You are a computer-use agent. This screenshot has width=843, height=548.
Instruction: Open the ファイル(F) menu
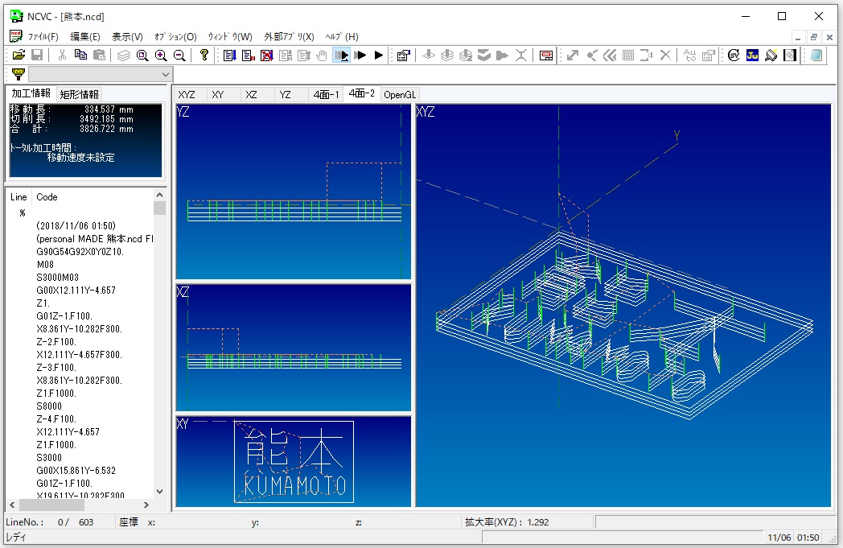(x=43, y=37)
